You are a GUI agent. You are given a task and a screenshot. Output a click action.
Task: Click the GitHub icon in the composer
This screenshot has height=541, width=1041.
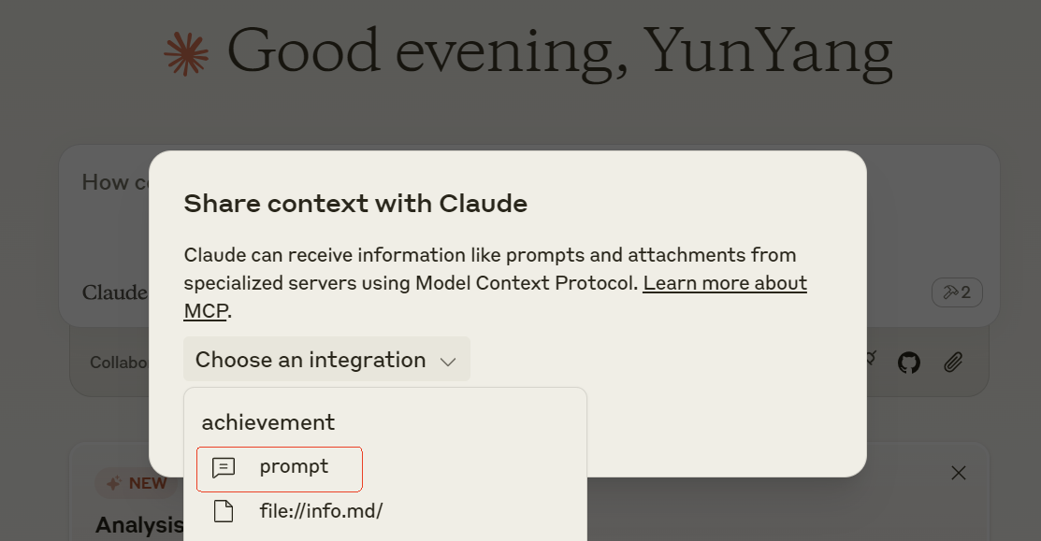tap(908, 363)
